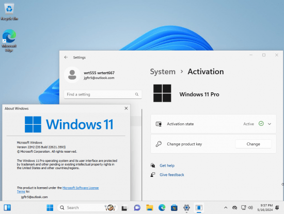This screenshot has width=284, height=214.
Task: Open Widgets from the taskbar's left end
Action: click(7, 208)
